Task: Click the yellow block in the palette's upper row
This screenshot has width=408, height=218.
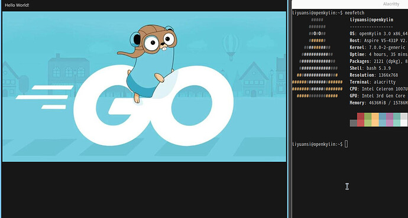Action: point(375,116)
